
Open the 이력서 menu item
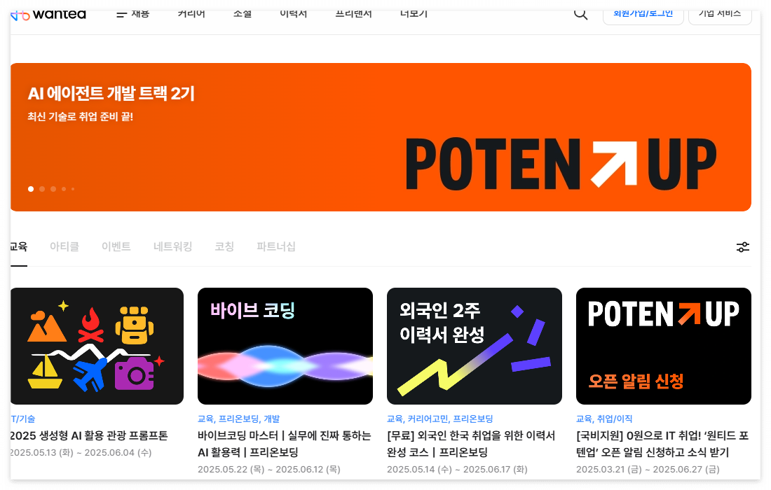pos(294,14)
